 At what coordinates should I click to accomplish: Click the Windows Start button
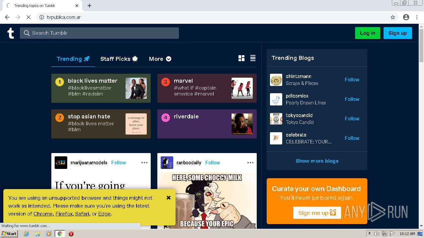point(9,234)
